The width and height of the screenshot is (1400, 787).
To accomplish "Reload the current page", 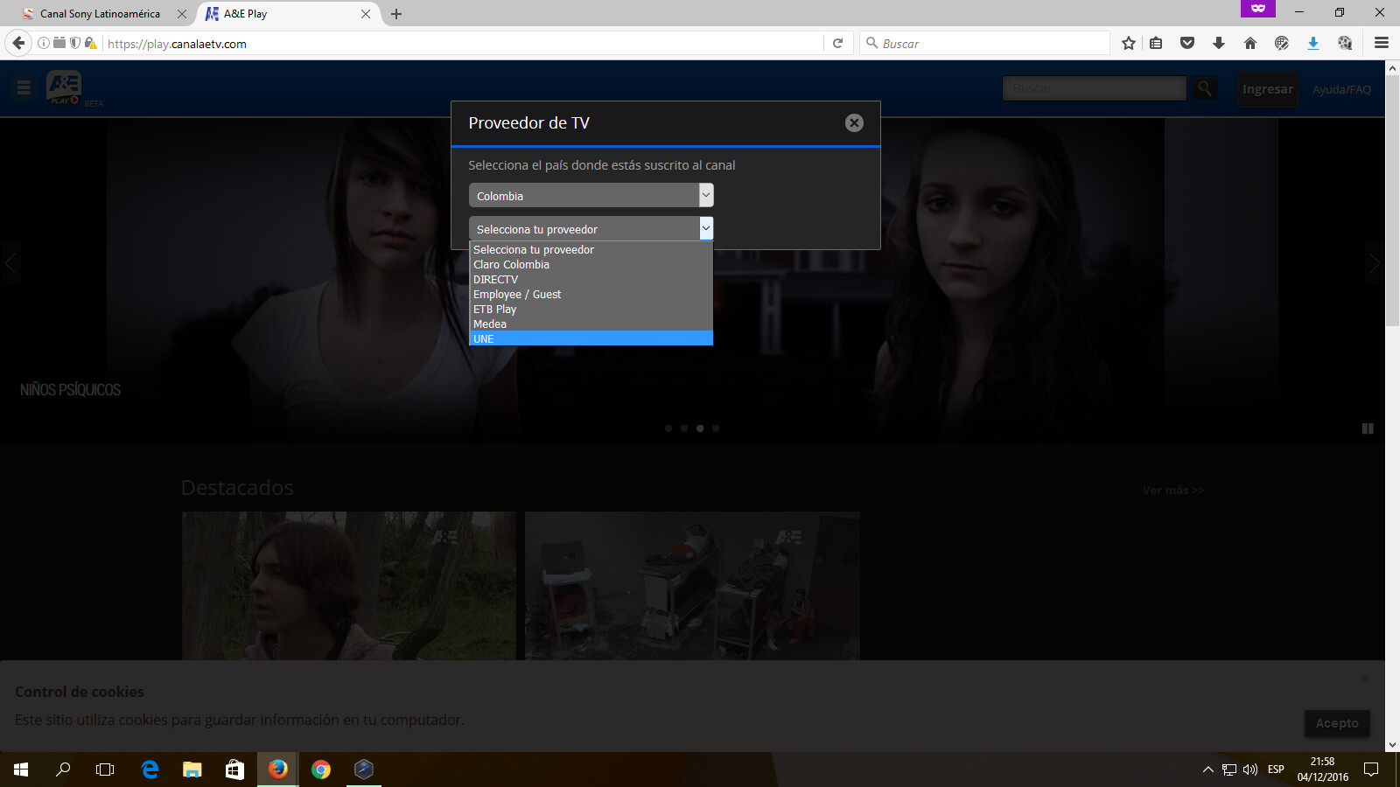I will 837,43.
